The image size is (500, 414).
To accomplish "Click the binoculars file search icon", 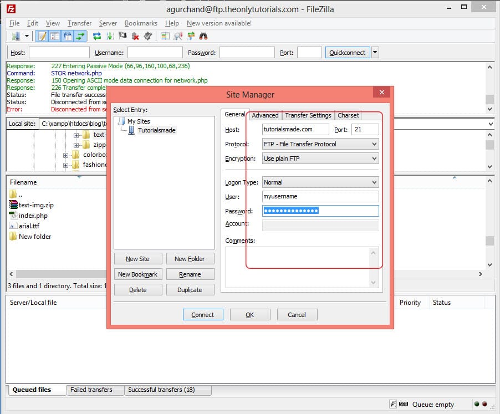I will tap(203, 36).
